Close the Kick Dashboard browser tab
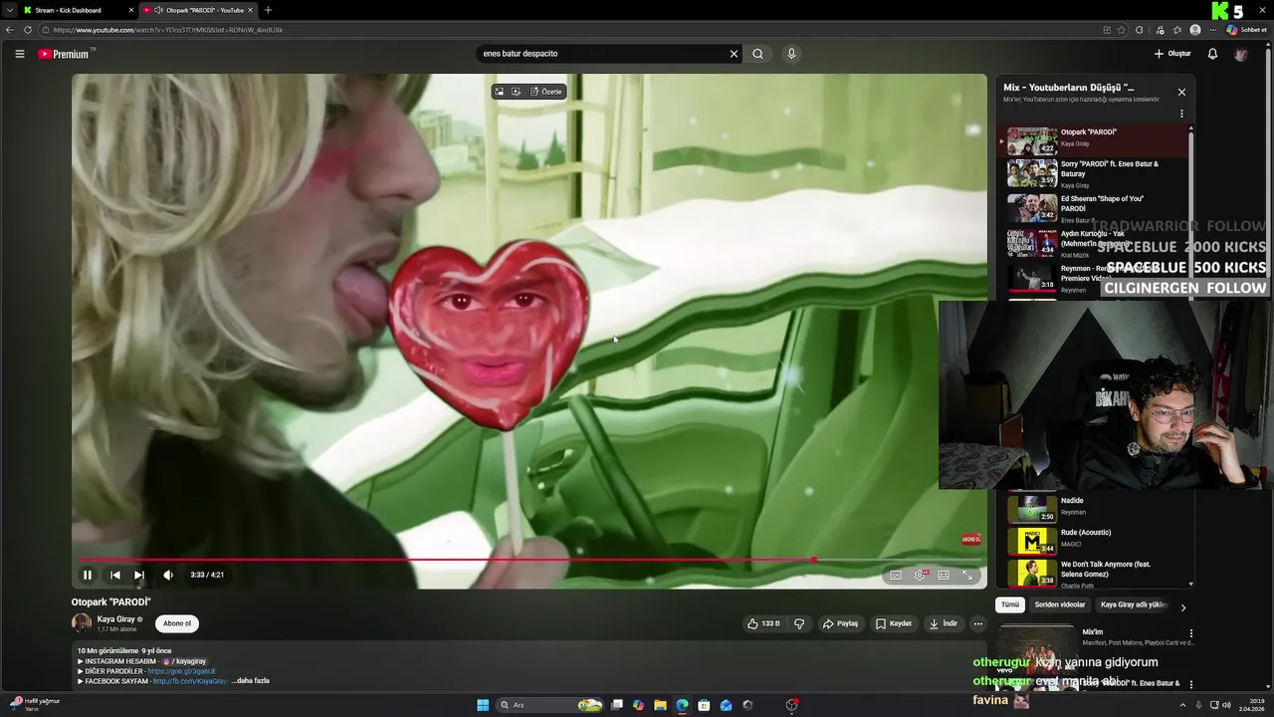Screen dimensions: 1274x717 pos(131,10)
